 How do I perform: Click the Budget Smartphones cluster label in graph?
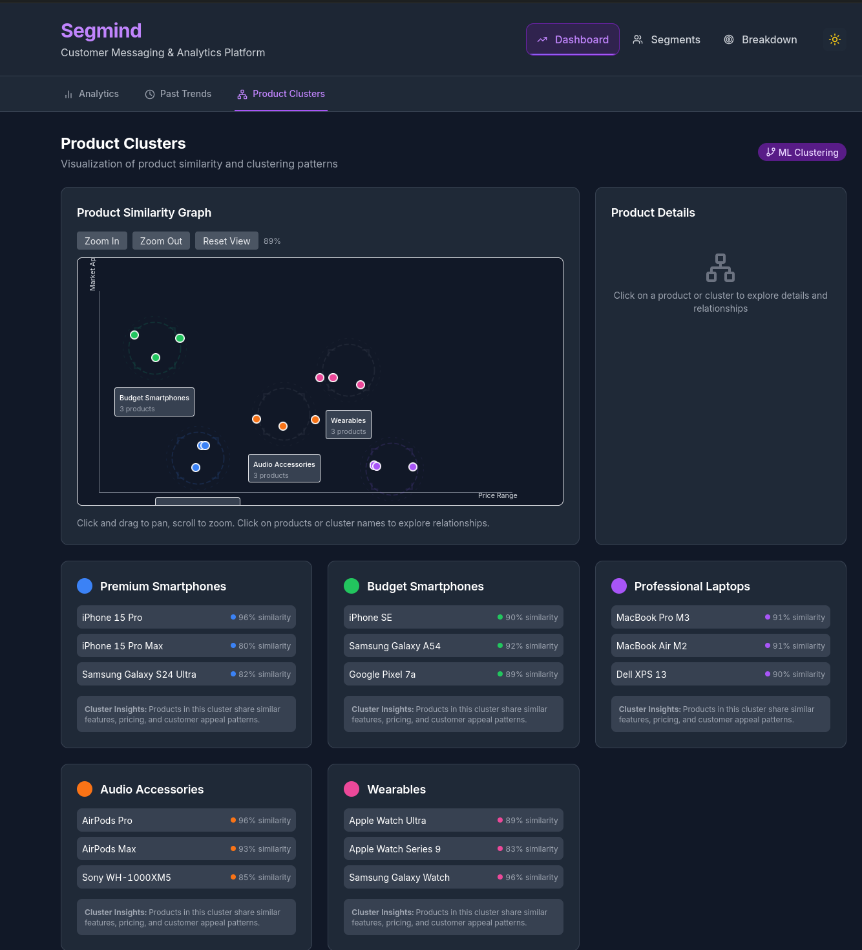(x=154, y=402)
